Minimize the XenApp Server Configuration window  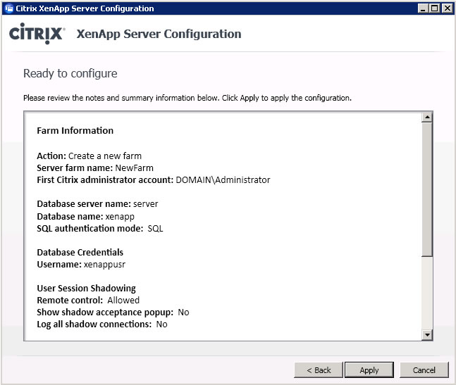point(423,8)
